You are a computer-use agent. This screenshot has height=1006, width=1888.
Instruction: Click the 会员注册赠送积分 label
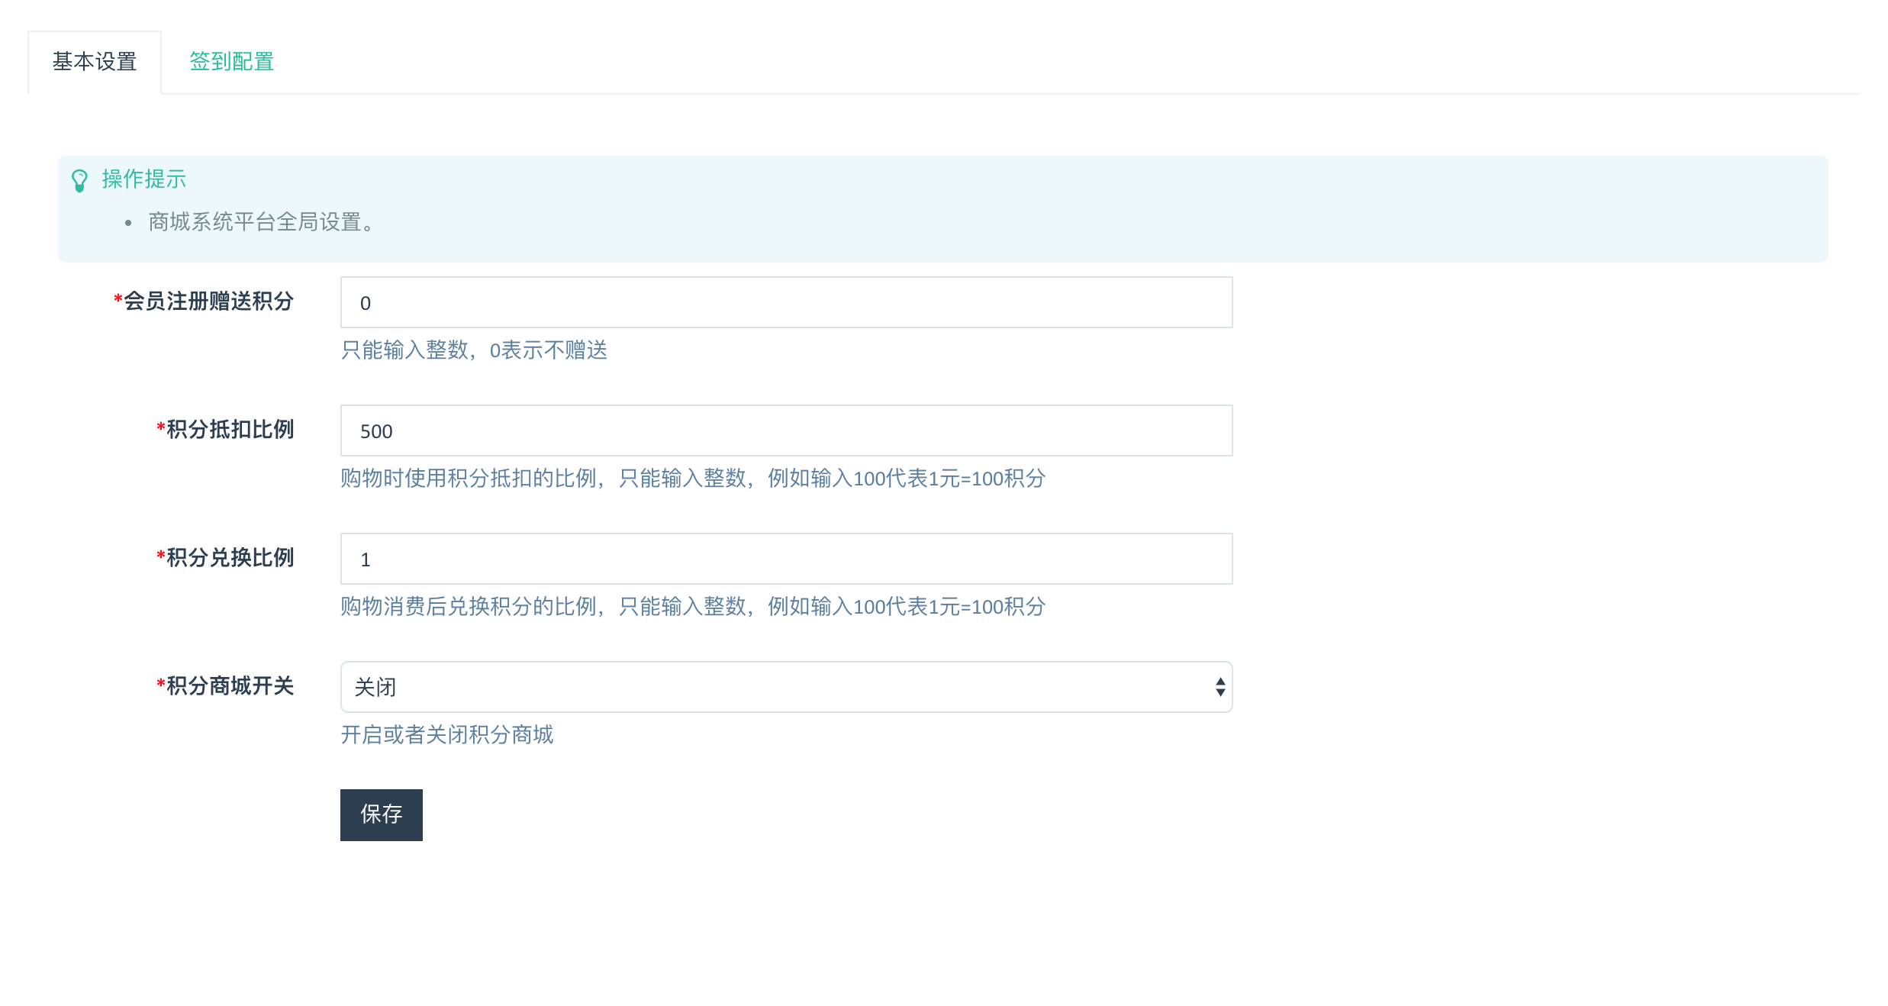pyautogui.click(x=208, y=301)
